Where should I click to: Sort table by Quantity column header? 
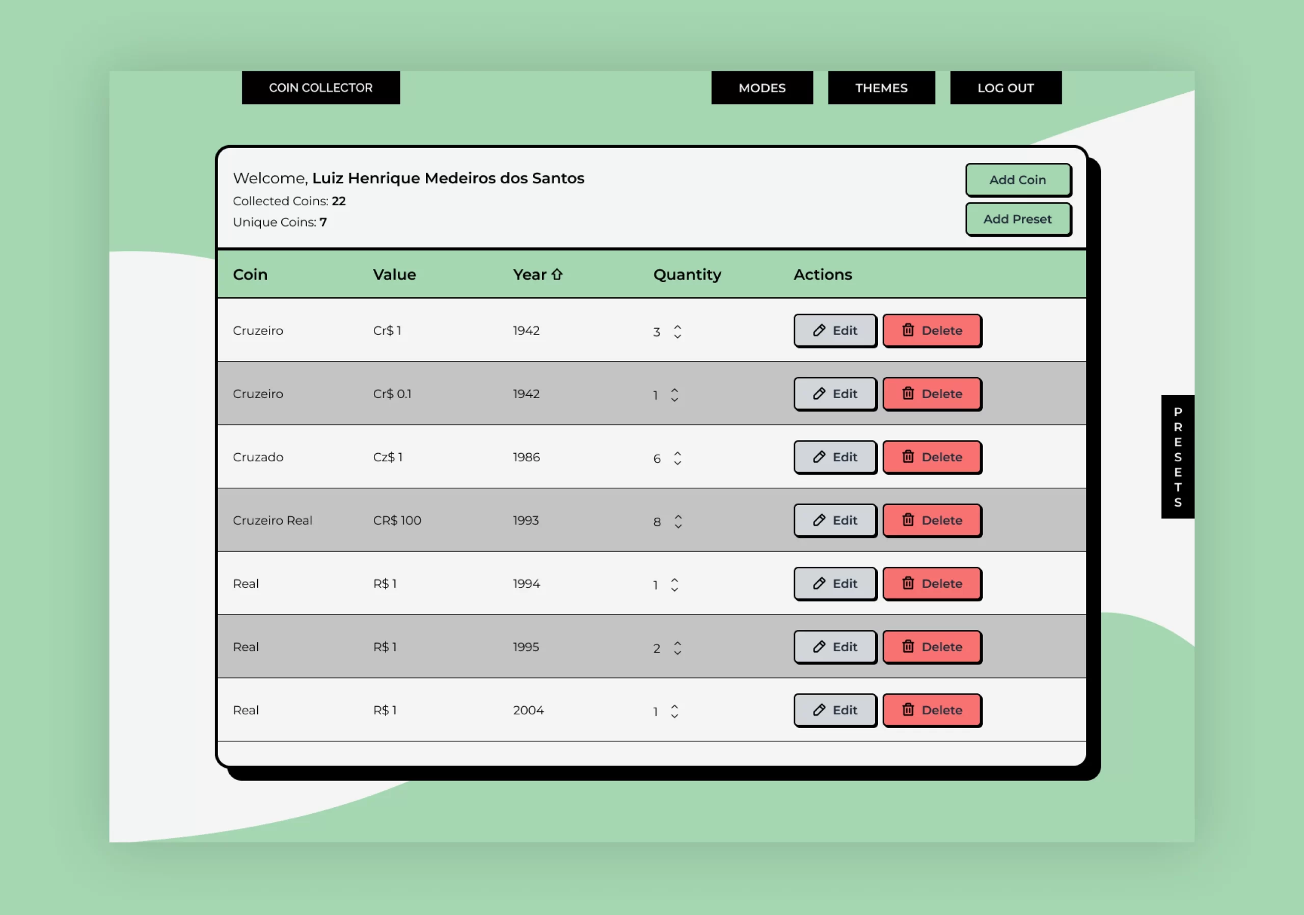tap(687, 275)
